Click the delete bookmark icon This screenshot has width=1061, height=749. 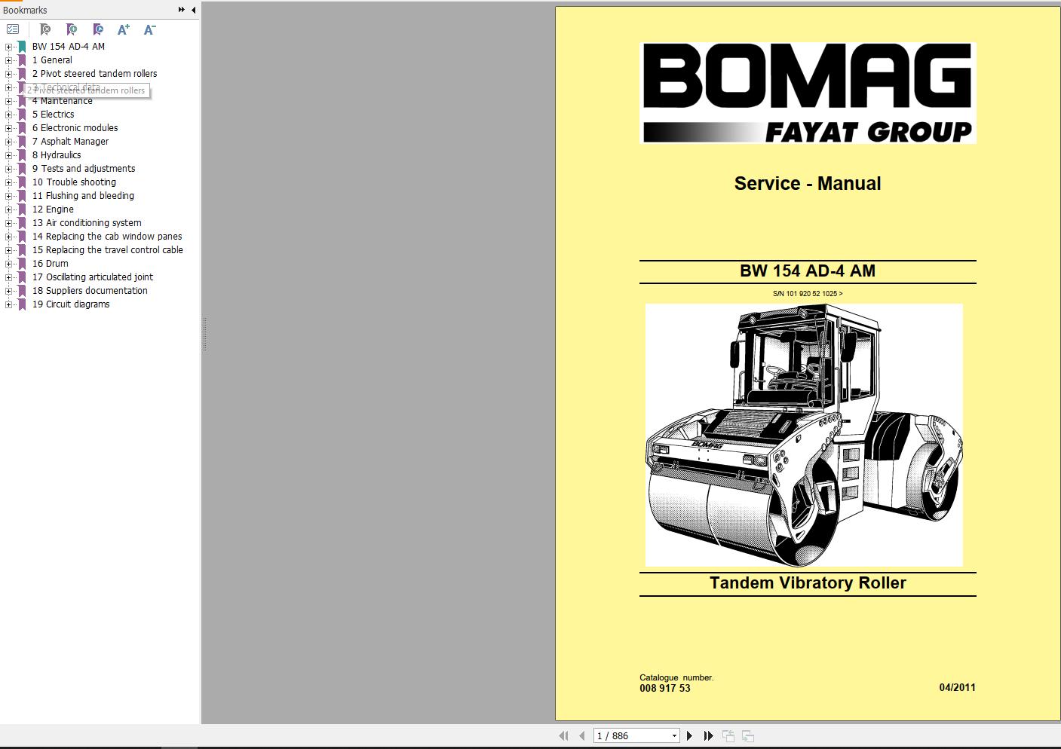[x=45, y=29]
